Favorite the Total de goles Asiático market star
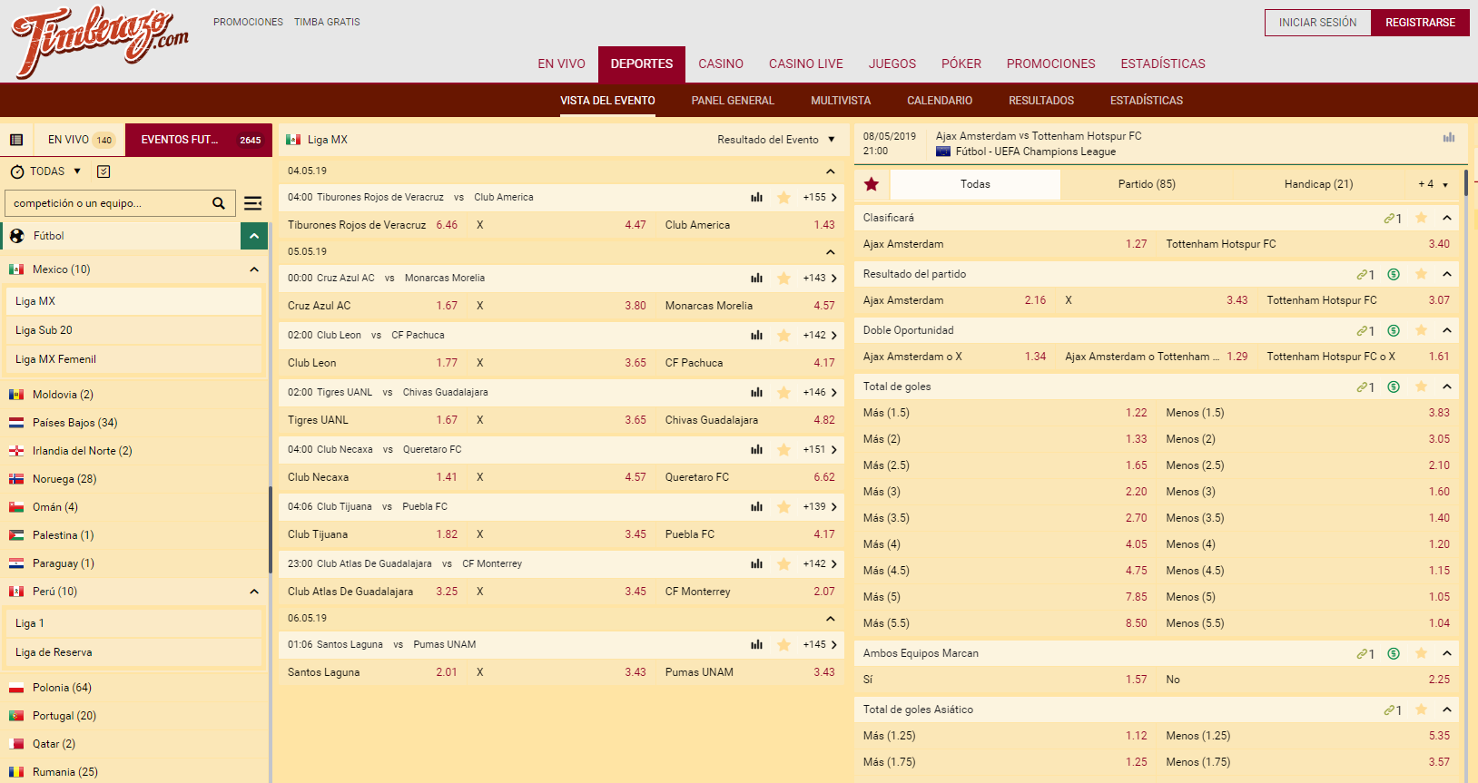 (1422, 710)
